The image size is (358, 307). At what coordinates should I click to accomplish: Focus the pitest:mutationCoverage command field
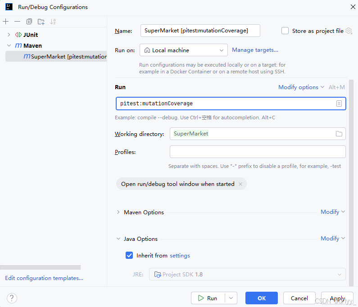click(x=231, y=104)
